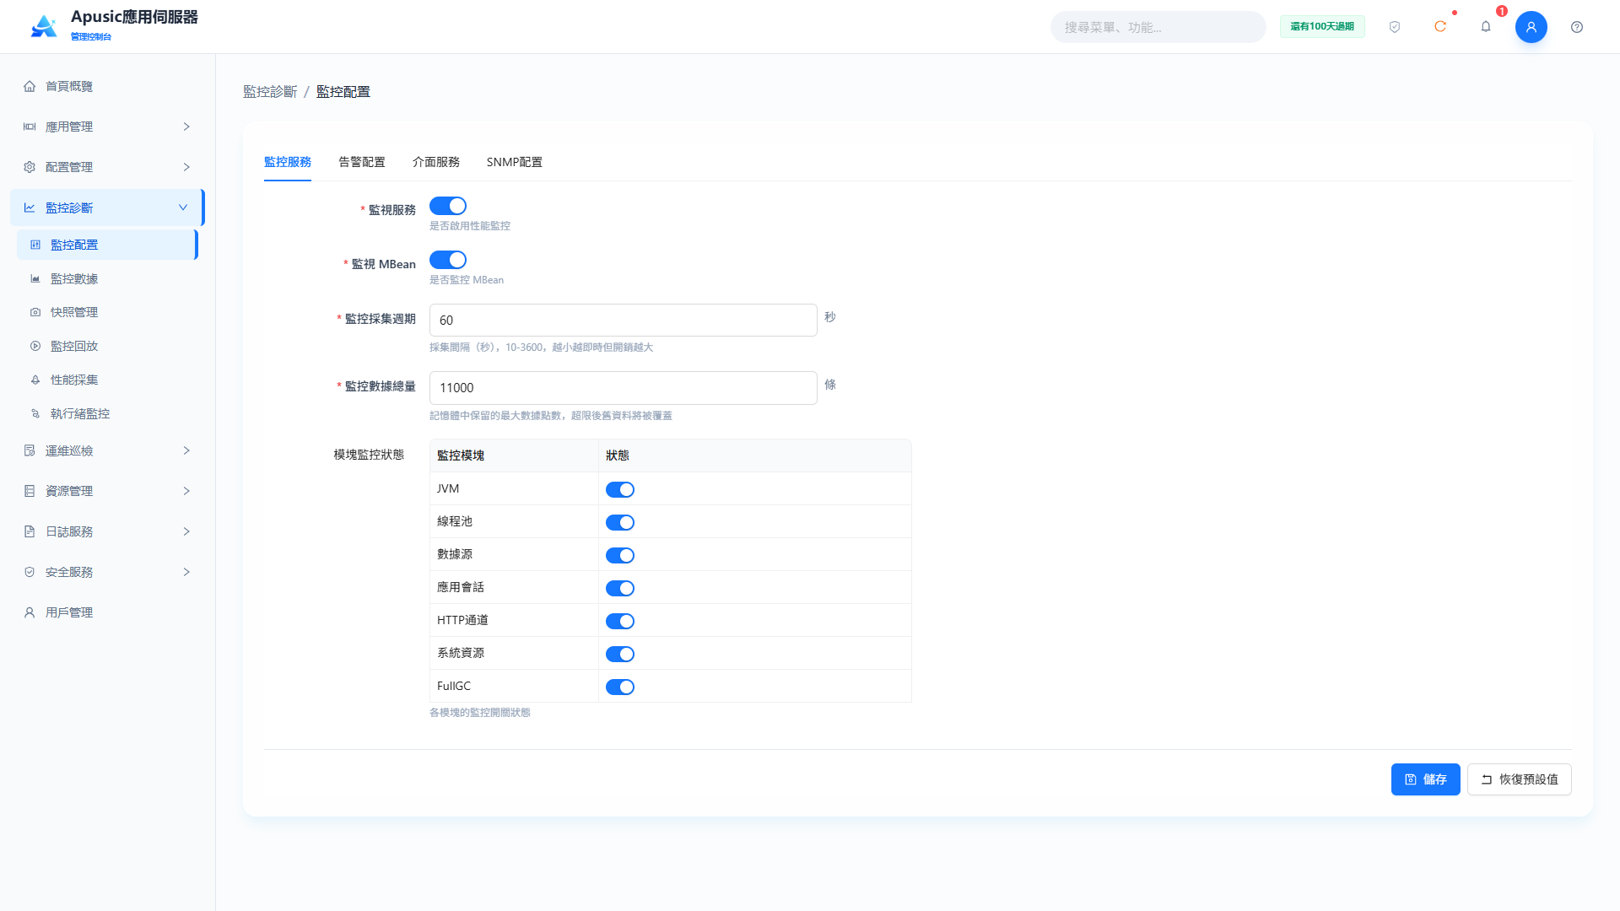This screenshot has height=911, width=1620.
Task: Click the 監控診斷 chart icon
Action: [30, 208]
